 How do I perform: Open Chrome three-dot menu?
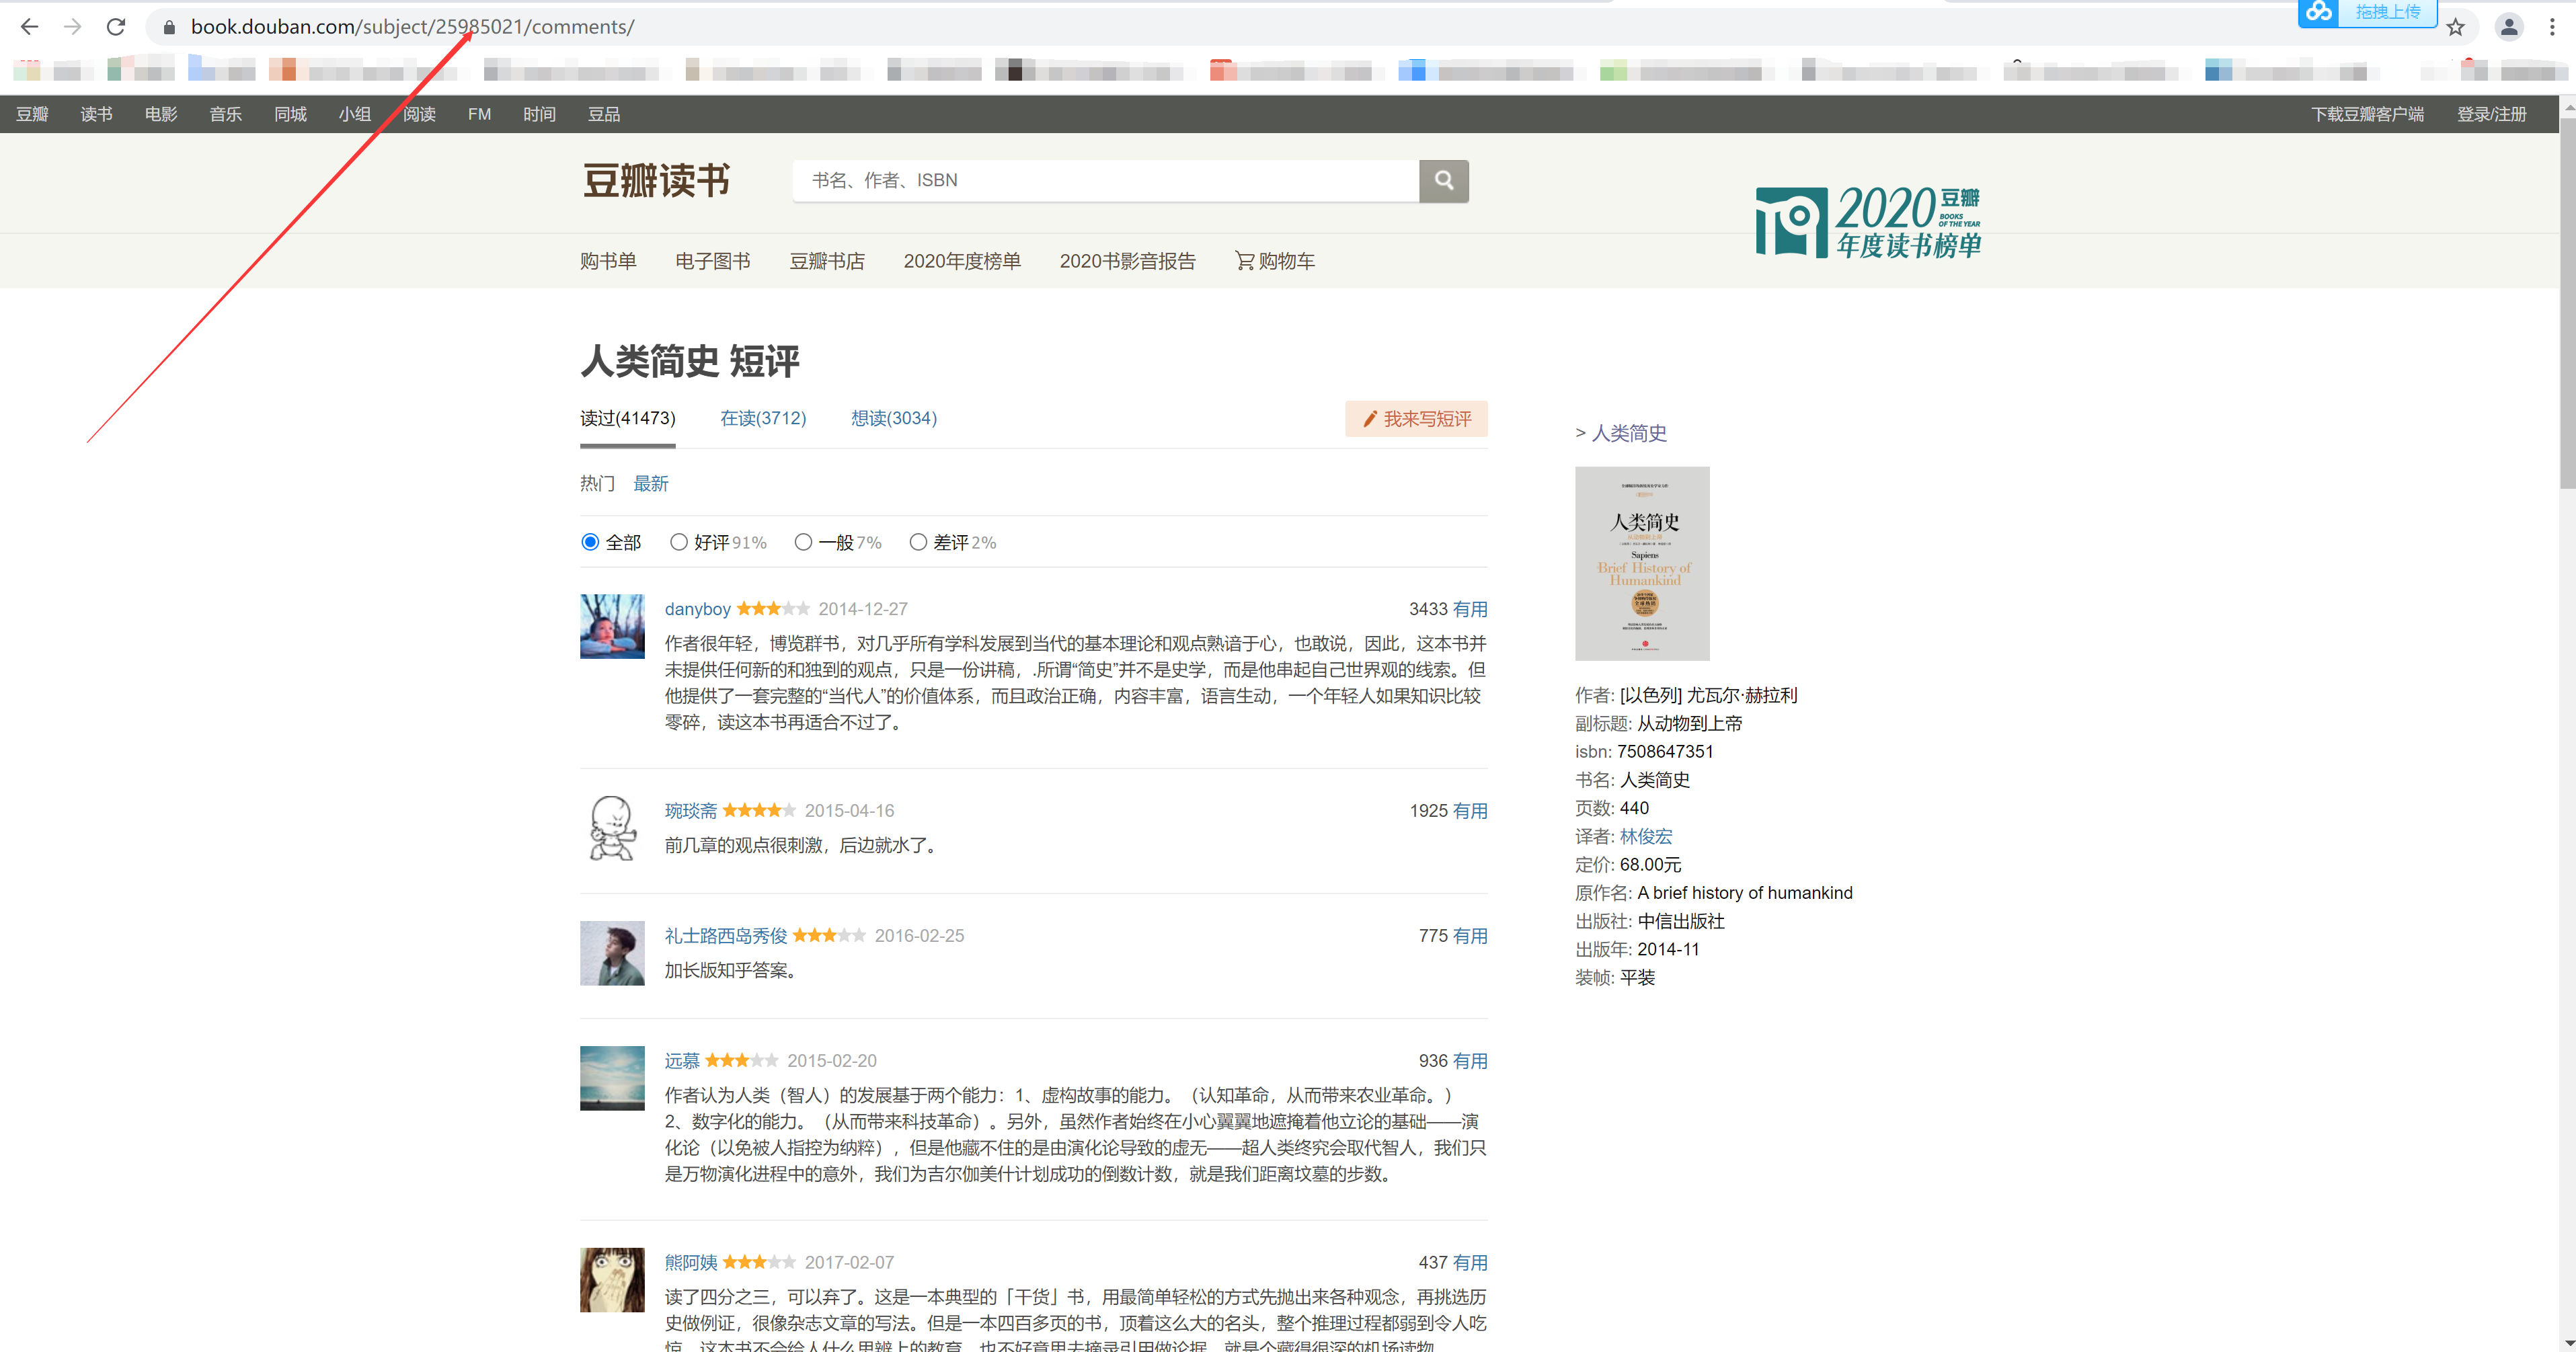[2552, 27]
